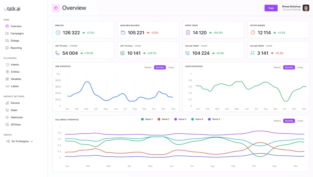Click the Intents speech bubble icon
Image resolution: width=313 pixels, height=177 pixels.
click(x=7, y=65)
